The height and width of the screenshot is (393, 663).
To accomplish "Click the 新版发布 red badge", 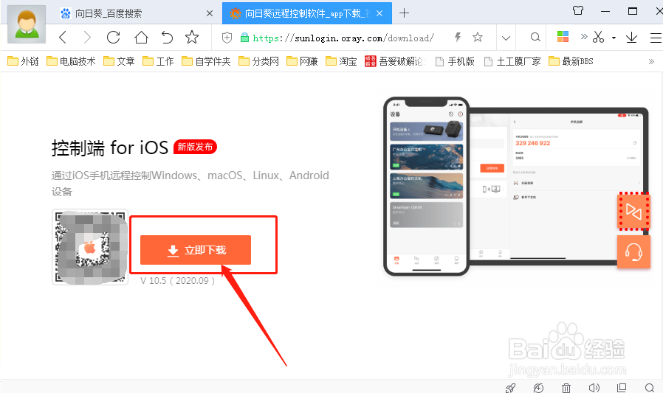I will click(195, 147).
